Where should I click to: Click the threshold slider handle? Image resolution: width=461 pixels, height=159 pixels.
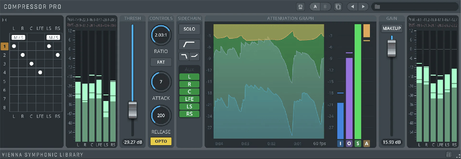point(133,110)
